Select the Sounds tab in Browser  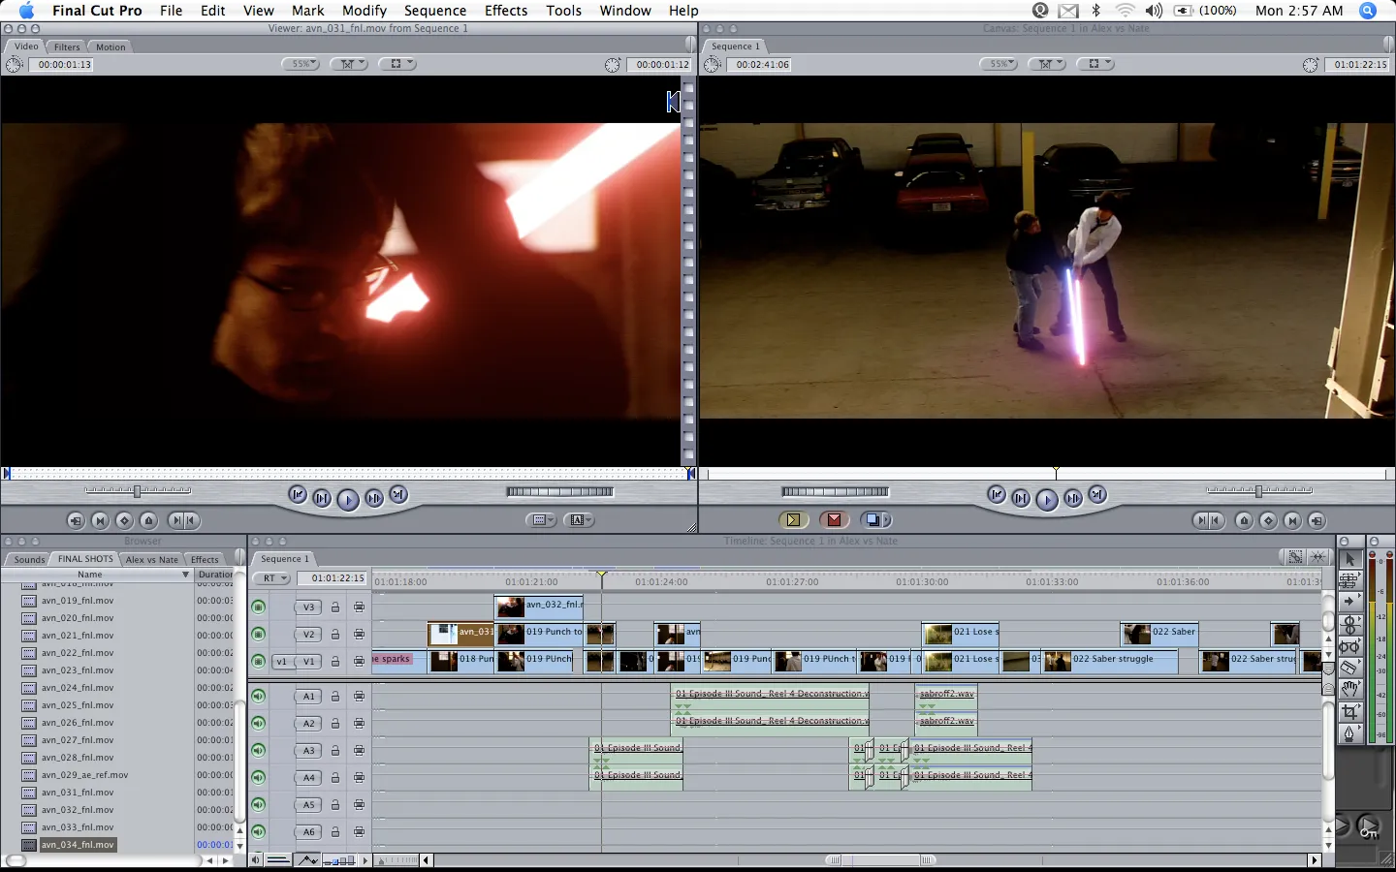pos(29,559)
